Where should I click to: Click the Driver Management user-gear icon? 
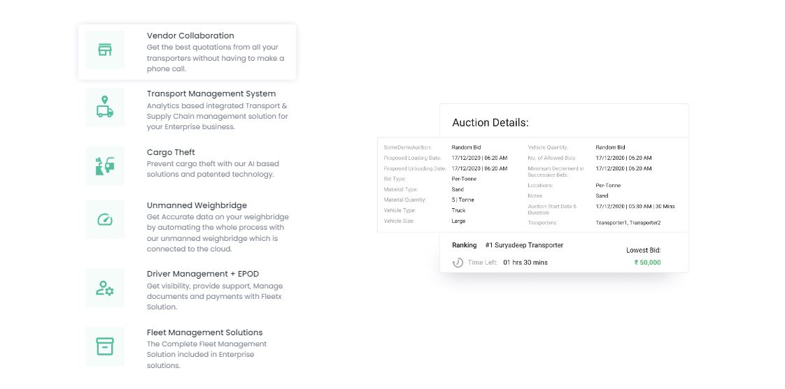[x=105, y=288]
